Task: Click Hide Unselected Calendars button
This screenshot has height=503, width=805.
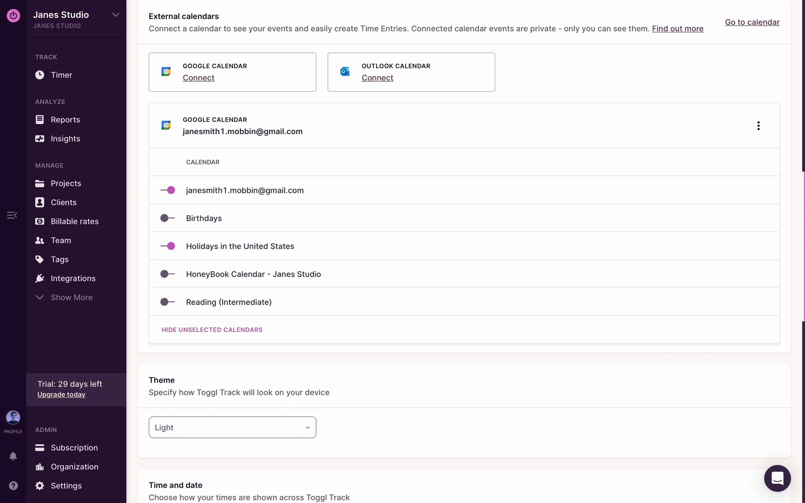Action: click(x=212, y=330)
